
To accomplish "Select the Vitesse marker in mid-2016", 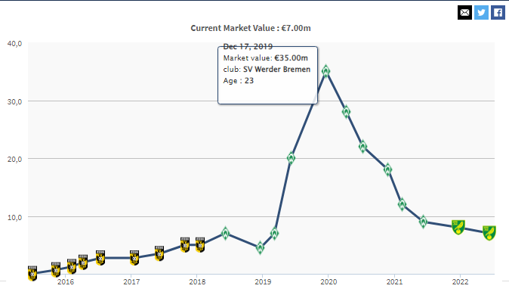I will pos(100,258).
